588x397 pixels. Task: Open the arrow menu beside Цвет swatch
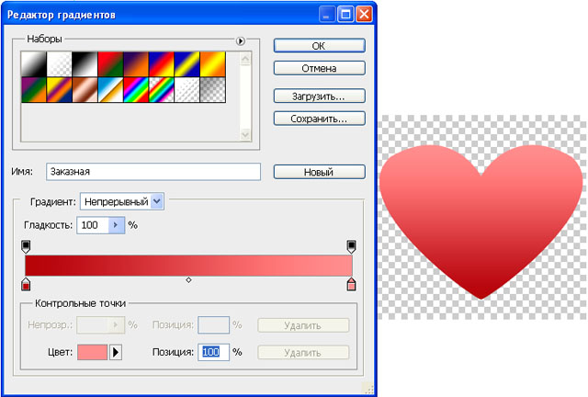[x=116, y=352]
